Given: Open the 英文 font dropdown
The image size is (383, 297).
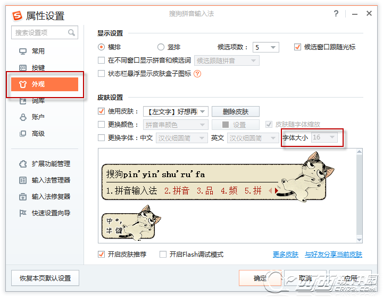Looking at the screenshot, I should [x=253, y=138].
